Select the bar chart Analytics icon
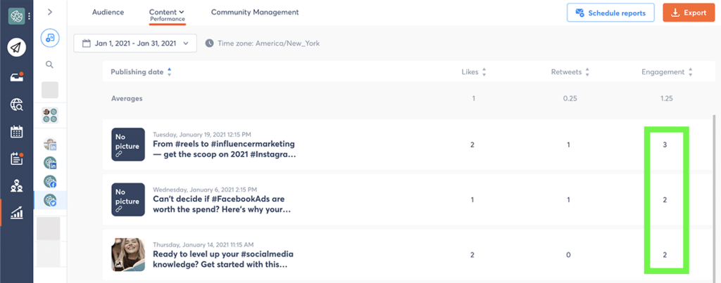This screenshot has width=721, height=283. pyautogui.click(x=17, y=212)
